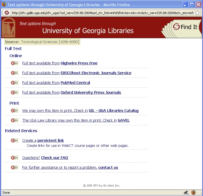
Task: Follow the contact us link
Action: pyautogui.click(x=70, y=168)
